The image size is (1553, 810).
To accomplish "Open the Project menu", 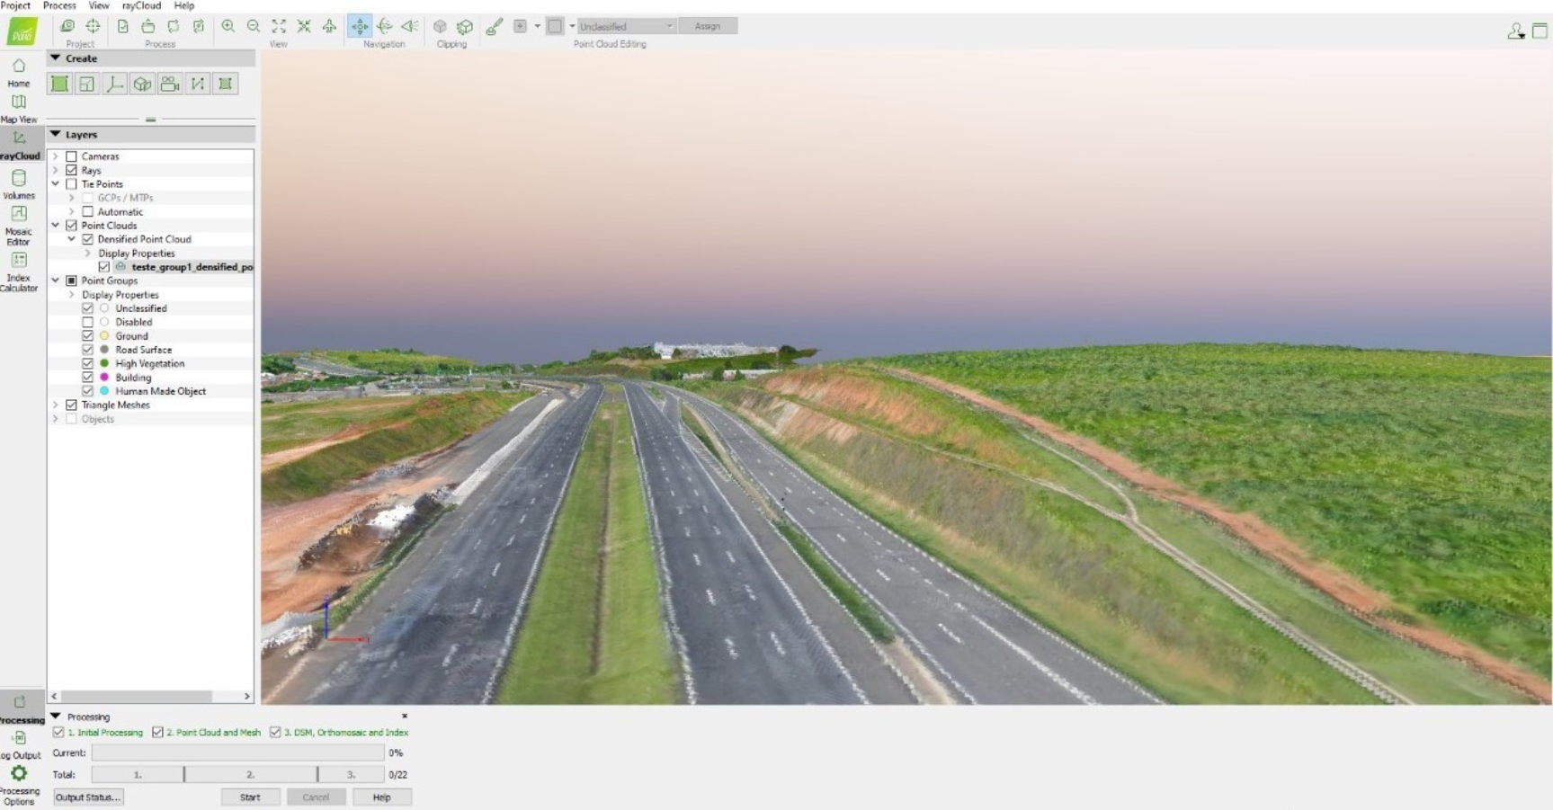I will point(15,5).
